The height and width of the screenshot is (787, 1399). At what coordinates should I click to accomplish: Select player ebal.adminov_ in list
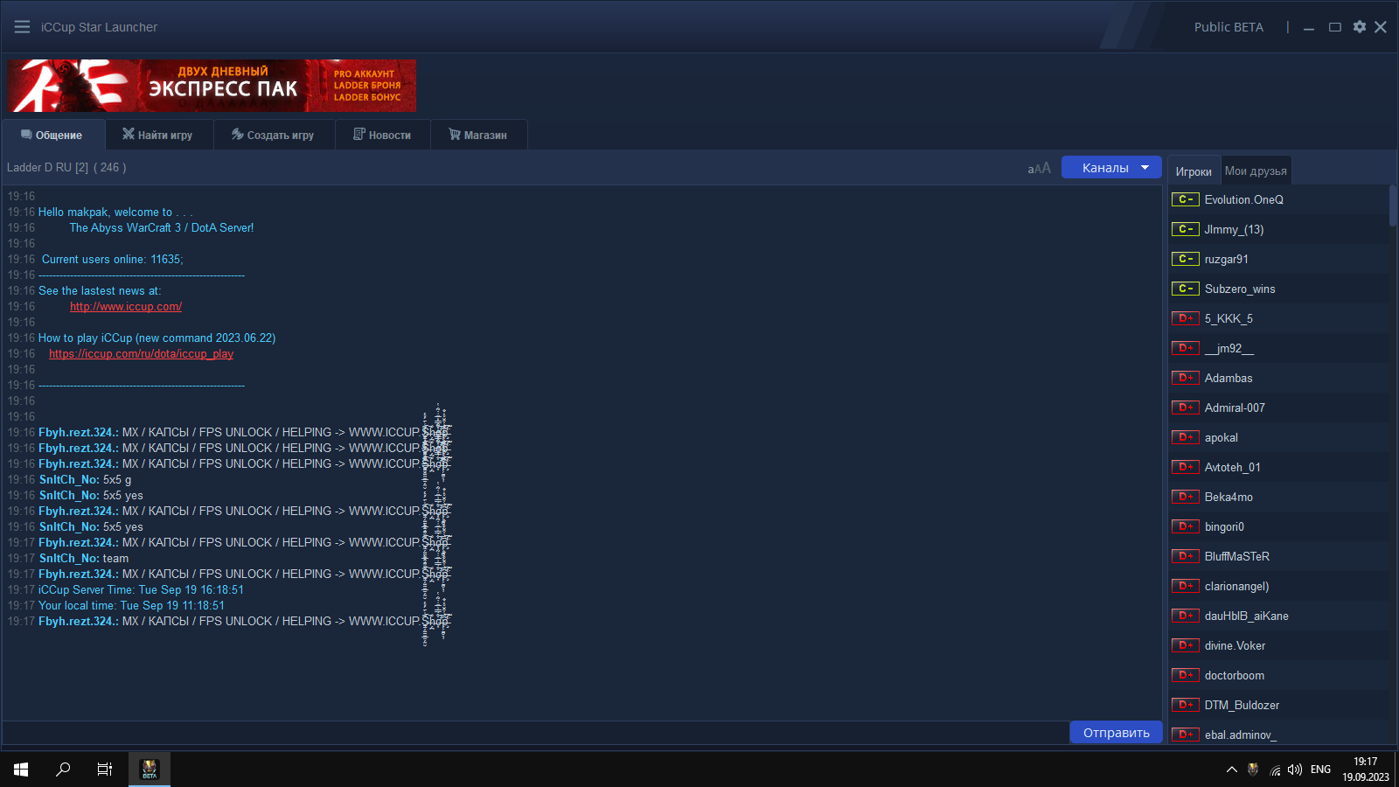(1240, 735)
